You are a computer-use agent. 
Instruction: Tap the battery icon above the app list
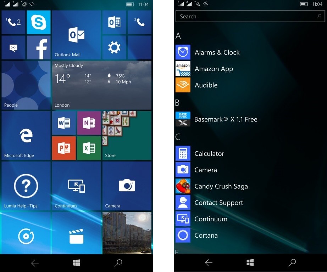pos(304,4)
